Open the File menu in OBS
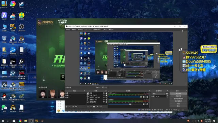 click(68, 30)
